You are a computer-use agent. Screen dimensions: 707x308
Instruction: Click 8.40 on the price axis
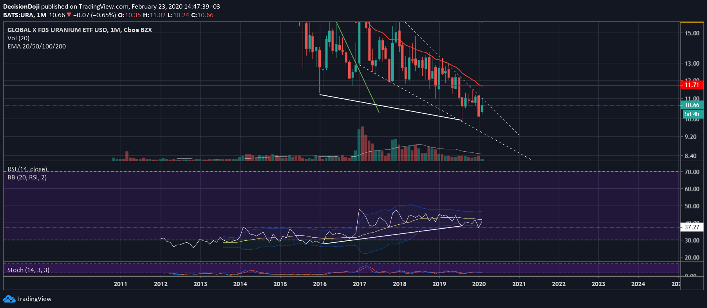(691, 156)
